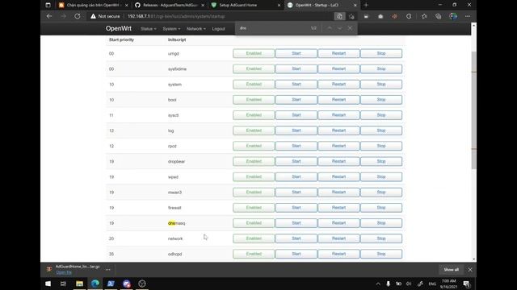Click the address bar URL field
The height and width of the screenshot is (290, 517).
click(x=228, y=16)
